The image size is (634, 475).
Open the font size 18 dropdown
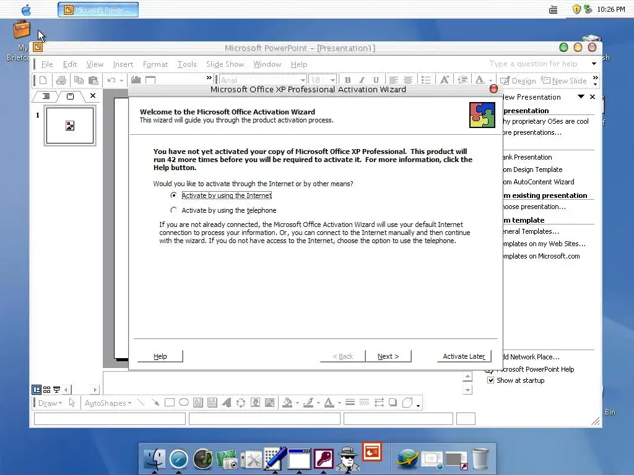(x=332, y=80)
